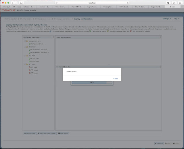Image resolution: width=184 pixels, height=149 pixels.
Task: Switch to the Planet MySQL tab
Action: (76, 7)
